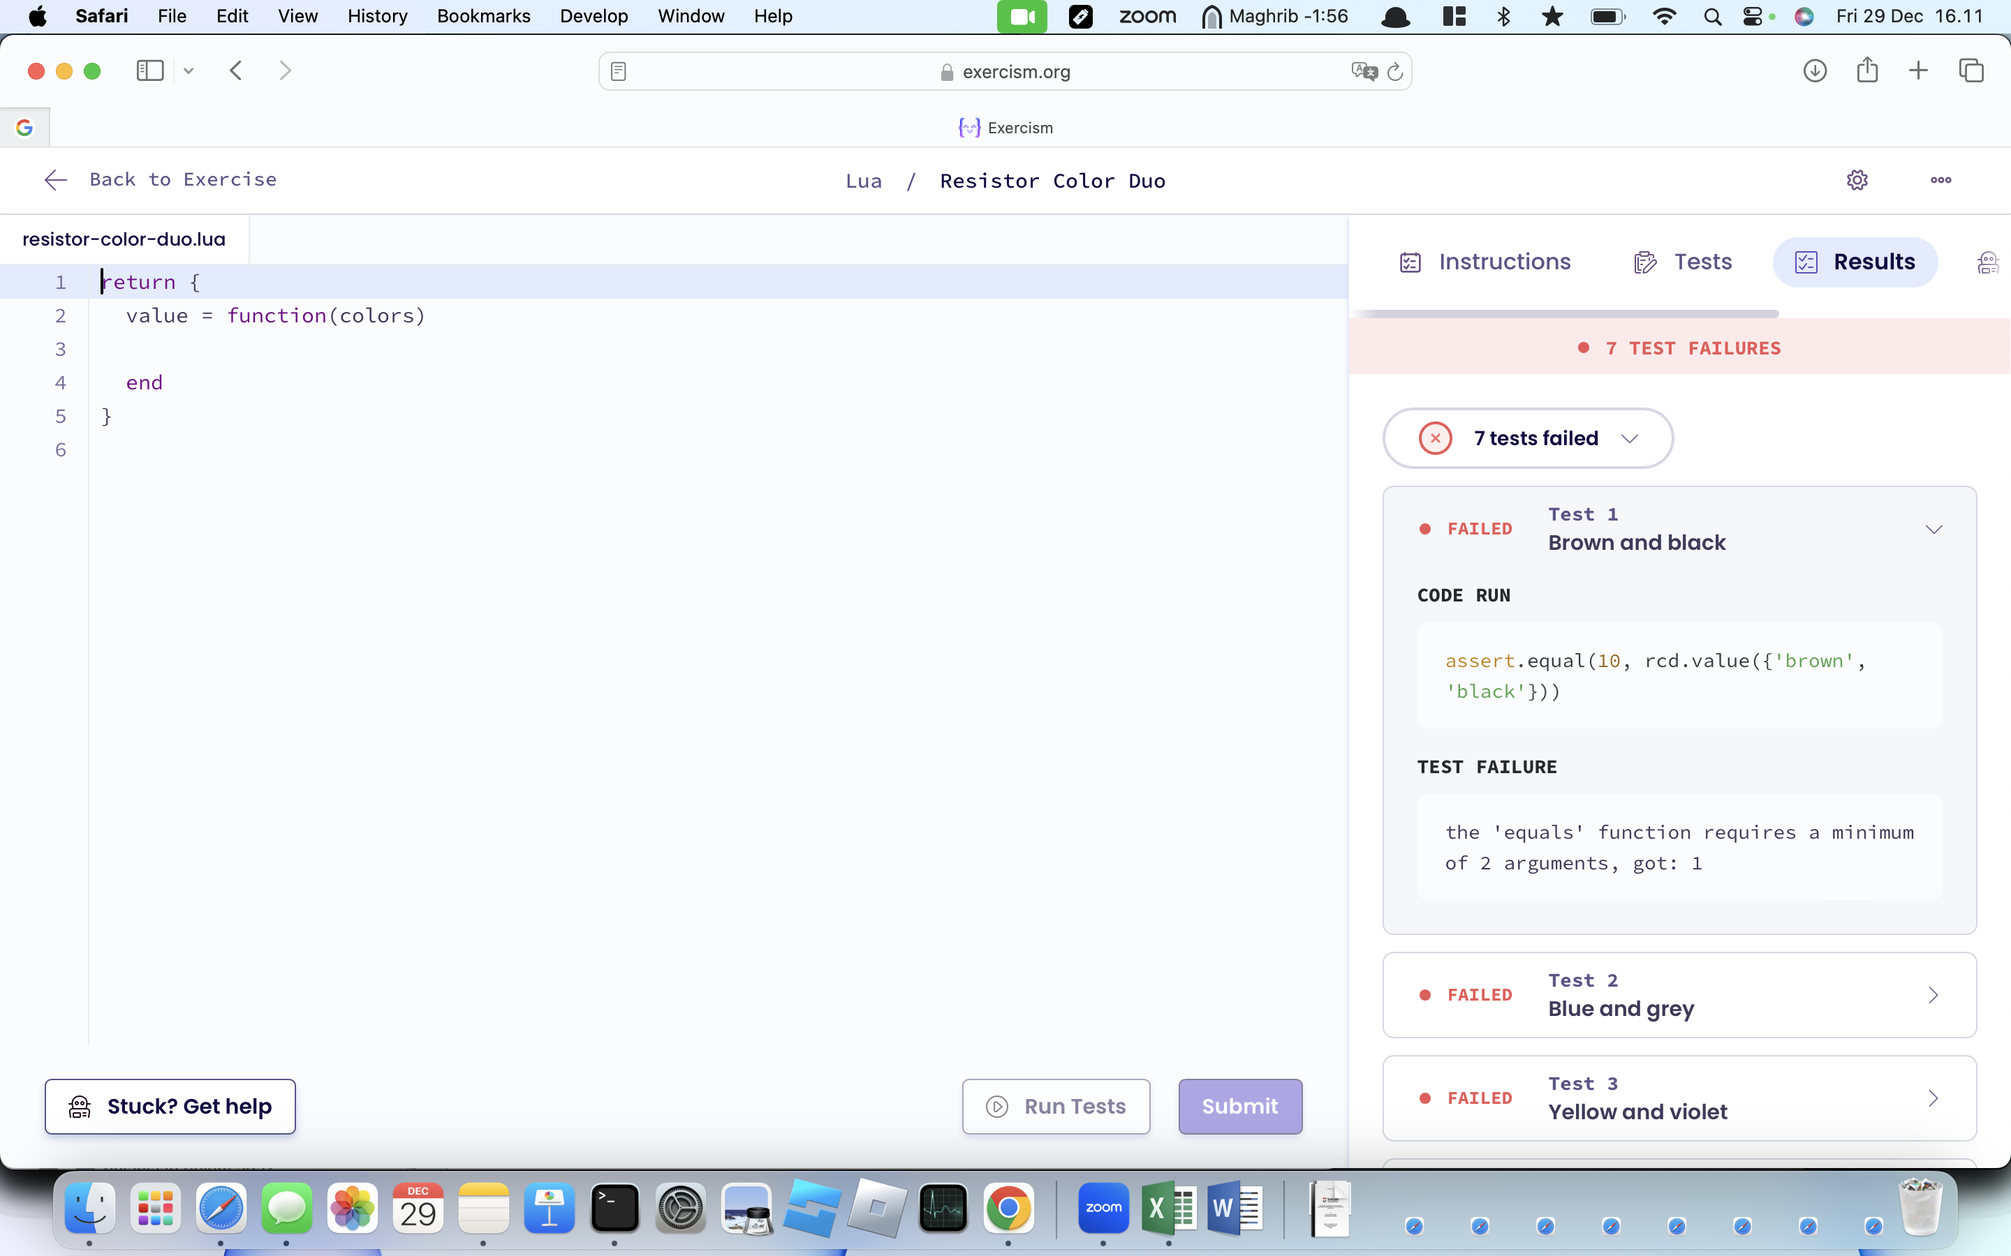Open a new tab with plus icon
The height and width of the screenshot is (1256, 2011).
pyautogui.click(x=1918, y=70)
